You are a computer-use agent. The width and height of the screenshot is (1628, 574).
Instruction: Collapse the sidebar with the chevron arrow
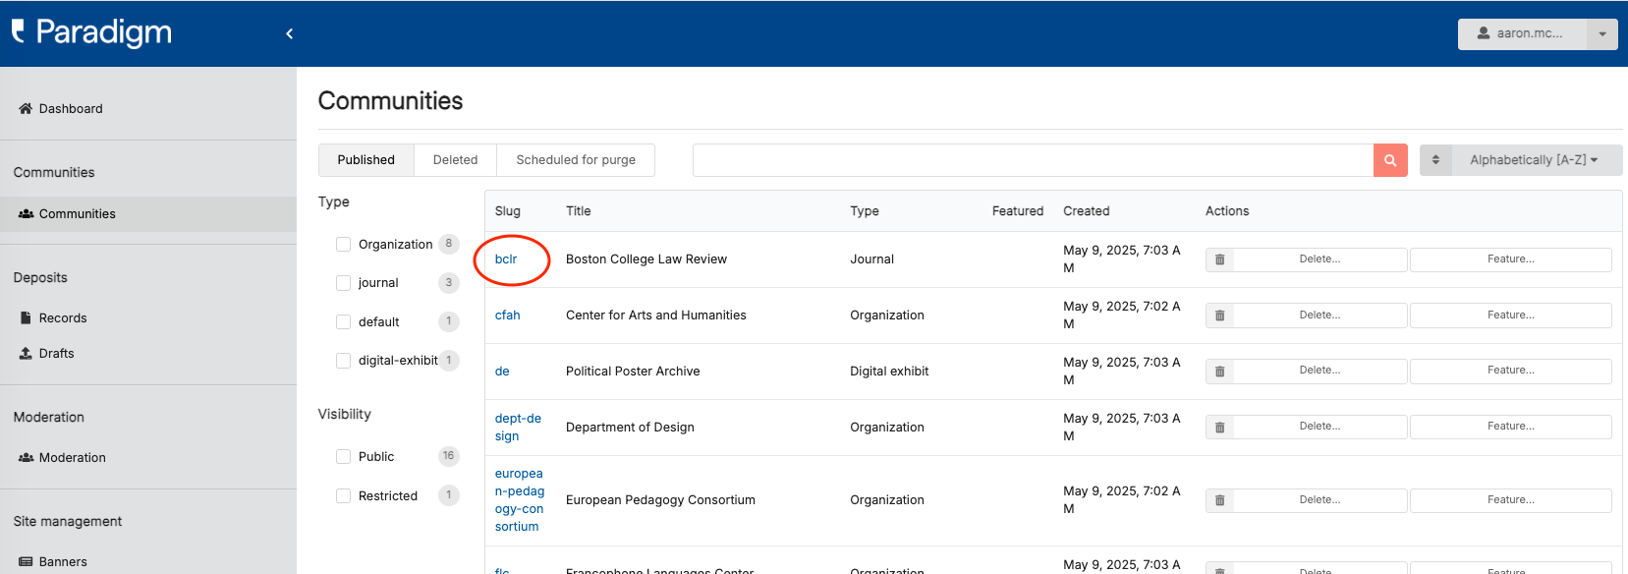point(289,33)
